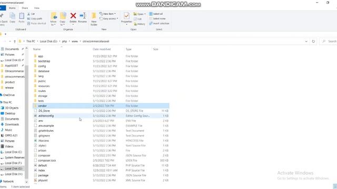Viewport: 337px width, 189px height.
Task: Sort by the Type column header
Action: 128,49
